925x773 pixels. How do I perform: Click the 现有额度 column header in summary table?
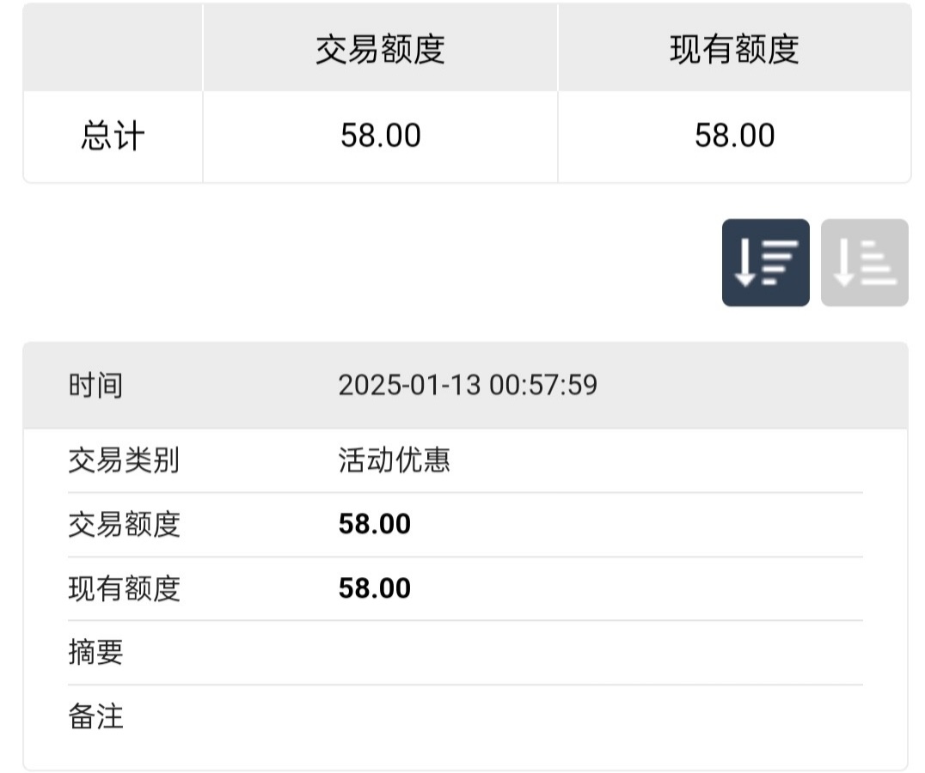click(x=734, y=49)
